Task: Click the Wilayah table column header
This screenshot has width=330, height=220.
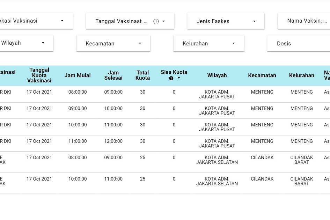Action: (x=217, y=75)
